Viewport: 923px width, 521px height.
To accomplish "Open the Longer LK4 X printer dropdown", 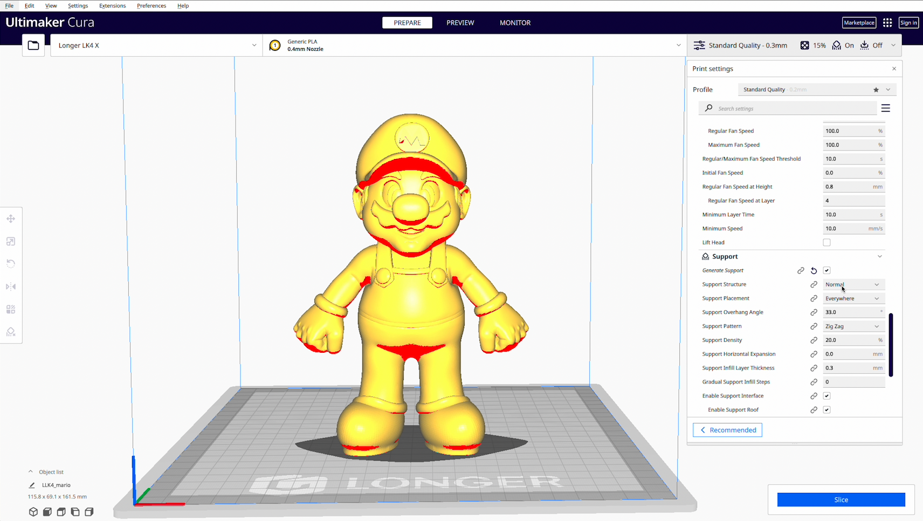I will 156,45.
